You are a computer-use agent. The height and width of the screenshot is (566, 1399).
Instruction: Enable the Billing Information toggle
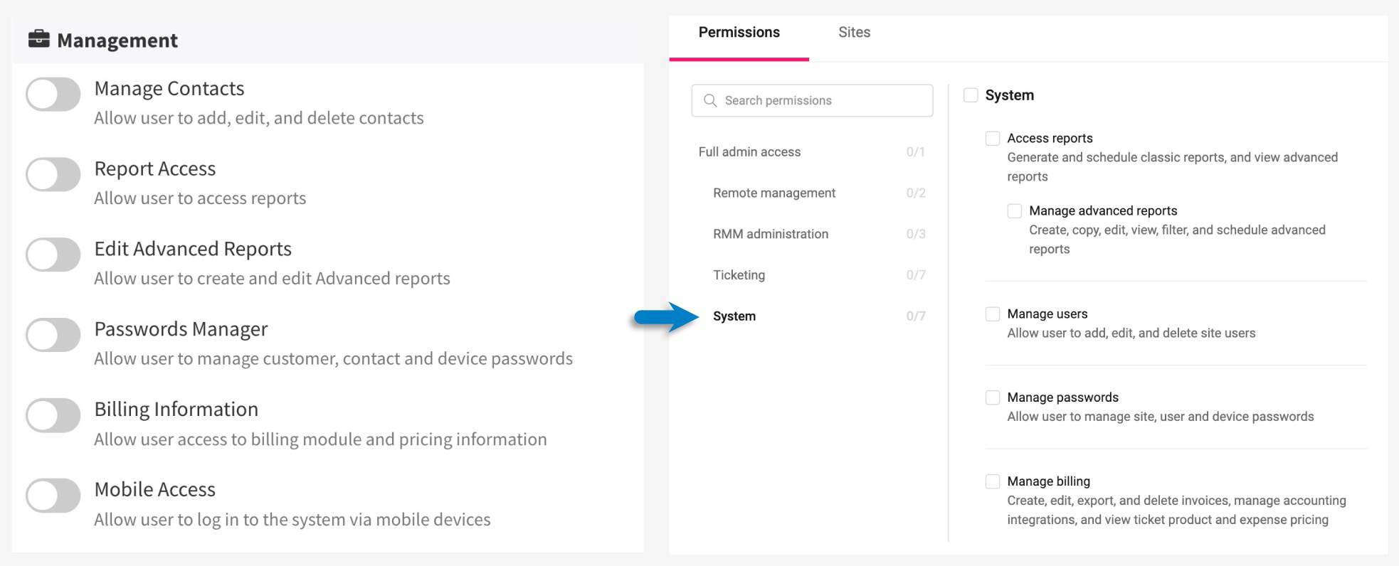(53, 415)
